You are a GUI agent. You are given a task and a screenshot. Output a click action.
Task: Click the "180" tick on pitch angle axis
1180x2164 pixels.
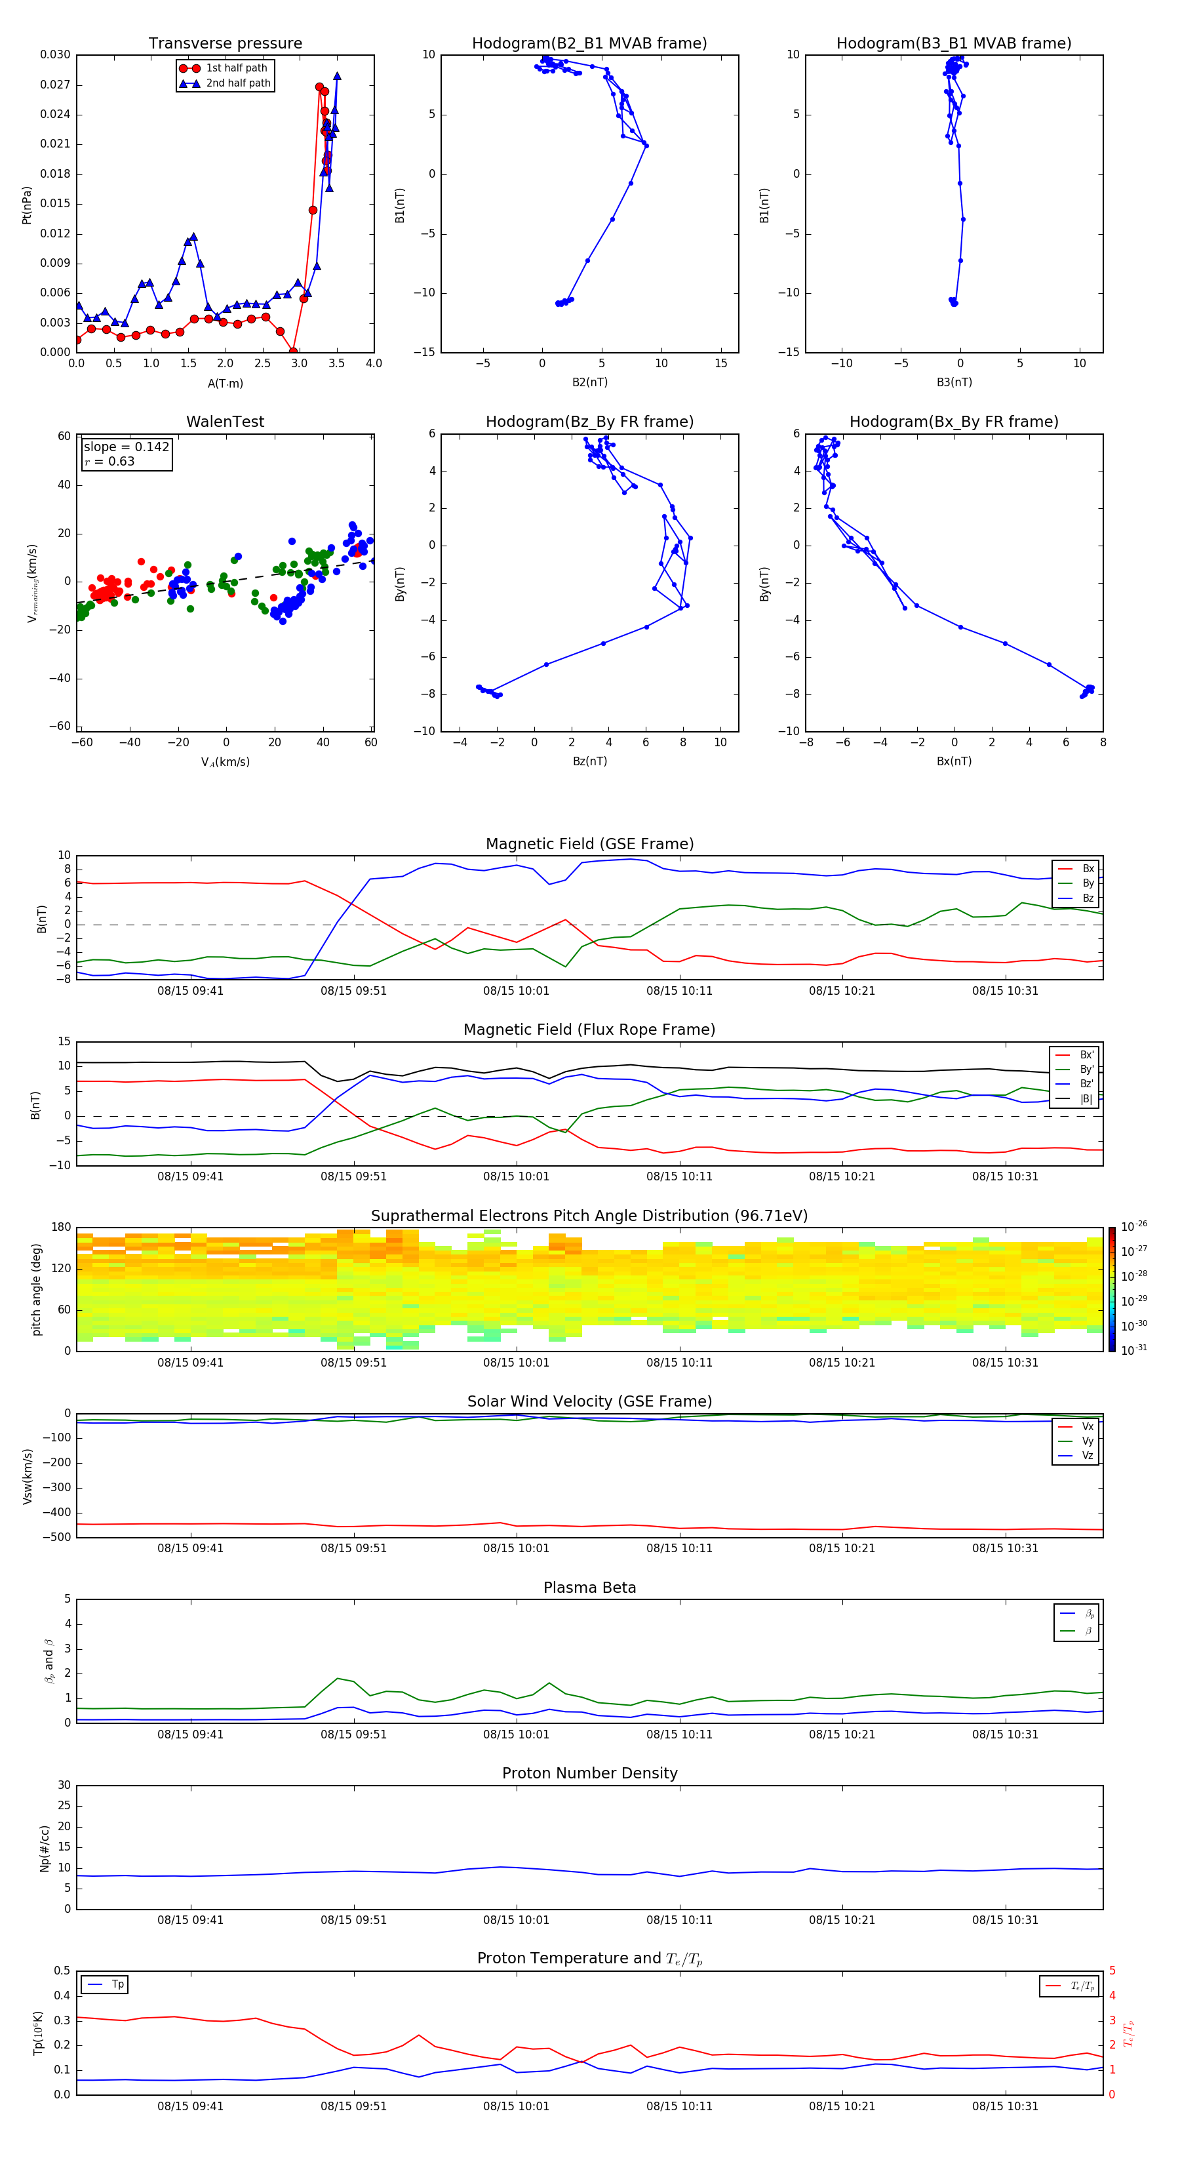(62, 1228)
